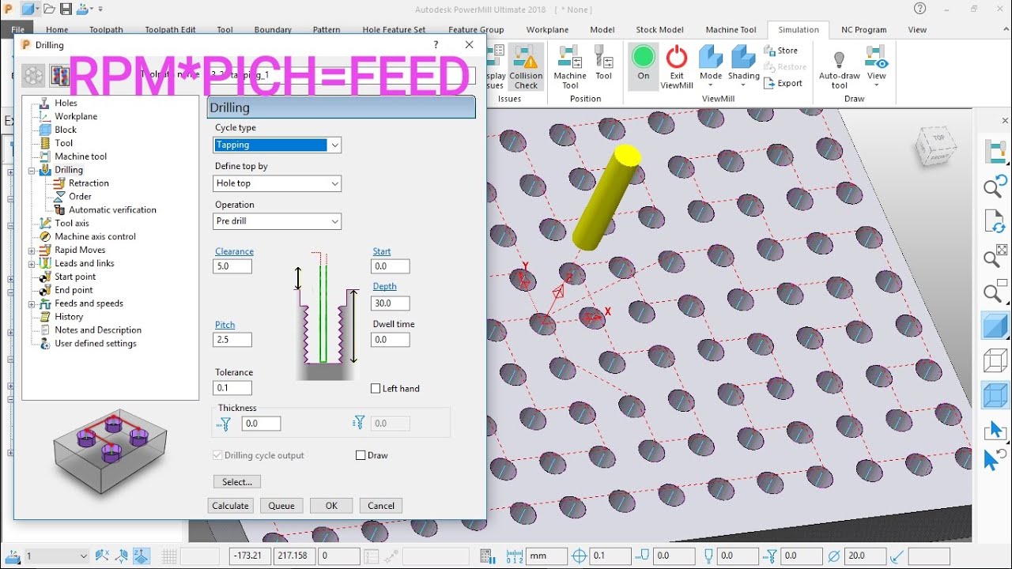Switch to the Workplane tab
Screen dimensions: 1012x569
click(x=547, y=30)
